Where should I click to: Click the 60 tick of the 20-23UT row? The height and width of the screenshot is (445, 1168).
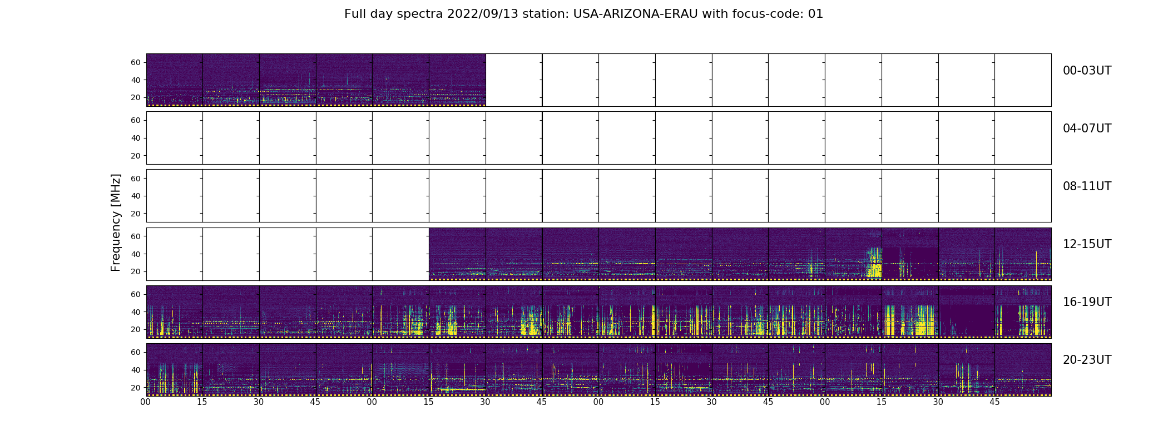click(x=135, y=352)
